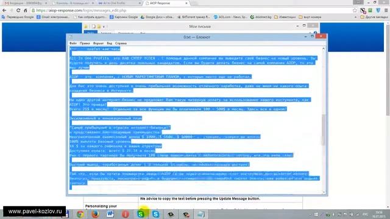This screenshot has height=219, width=390.
Task: Click the 'We advice to copy the text' note
Action: (x=200, y=199)
